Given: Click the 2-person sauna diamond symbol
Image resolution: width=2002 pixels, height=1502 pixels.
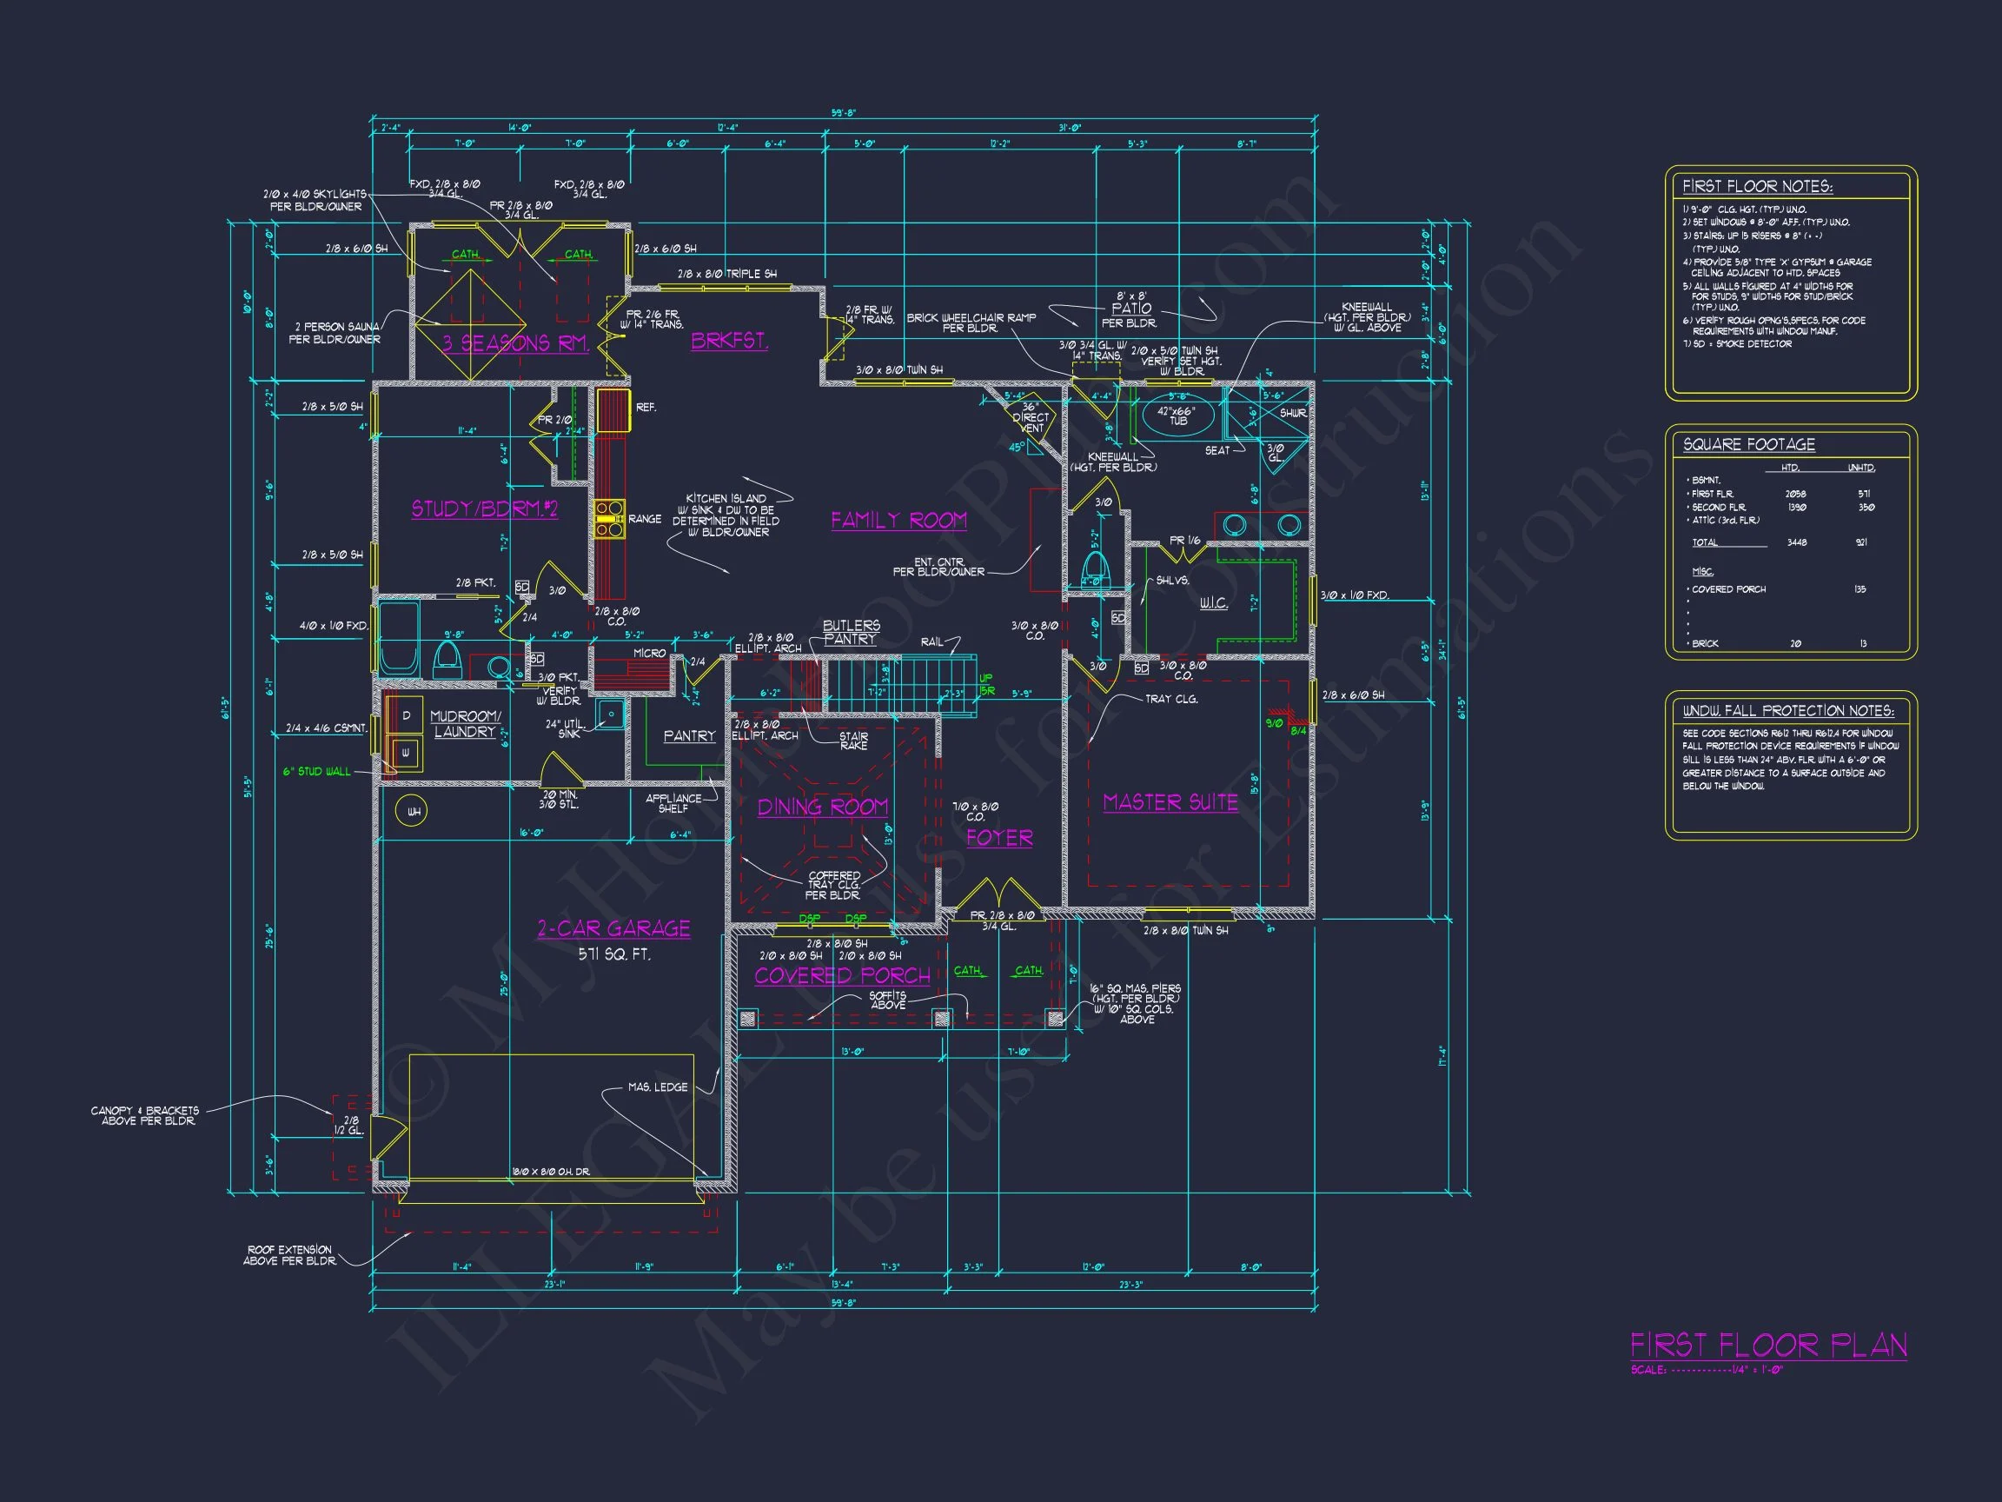Looking at the screenshot, I should pyautogui.click(x=469, y=324).
